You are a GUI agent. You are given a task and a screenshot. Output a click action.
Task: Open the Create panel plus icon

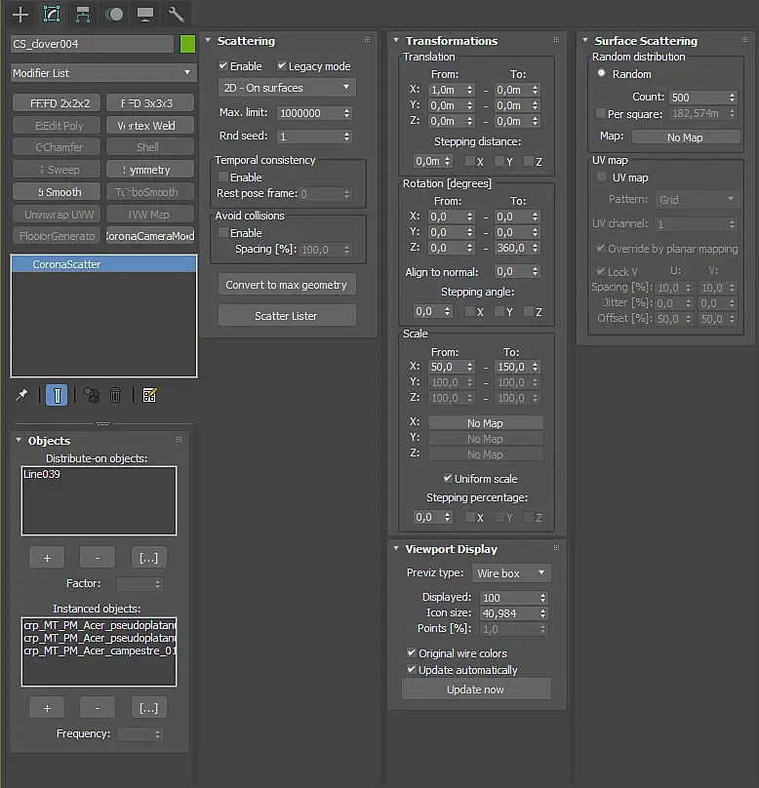[20, 14]
